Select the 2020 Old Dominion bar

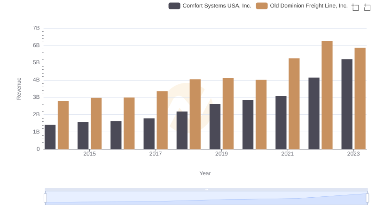click(261, 114)
